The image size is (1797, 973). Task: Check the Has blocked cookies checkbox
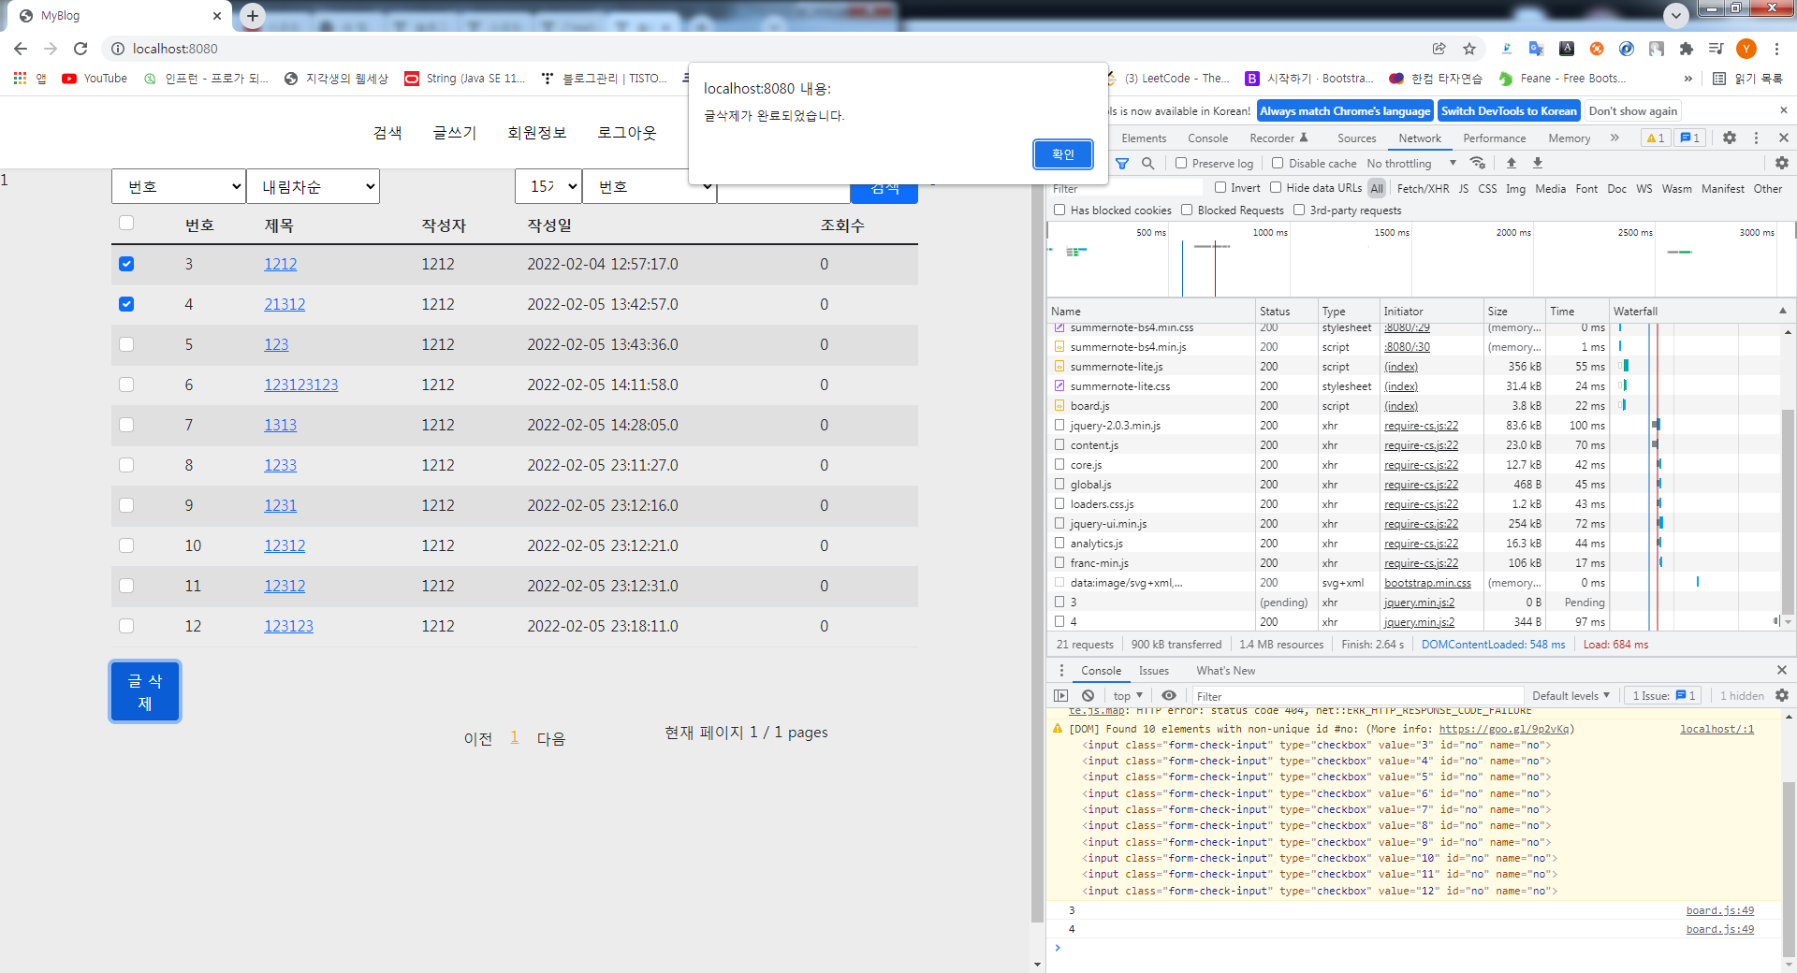[1059, 211]
